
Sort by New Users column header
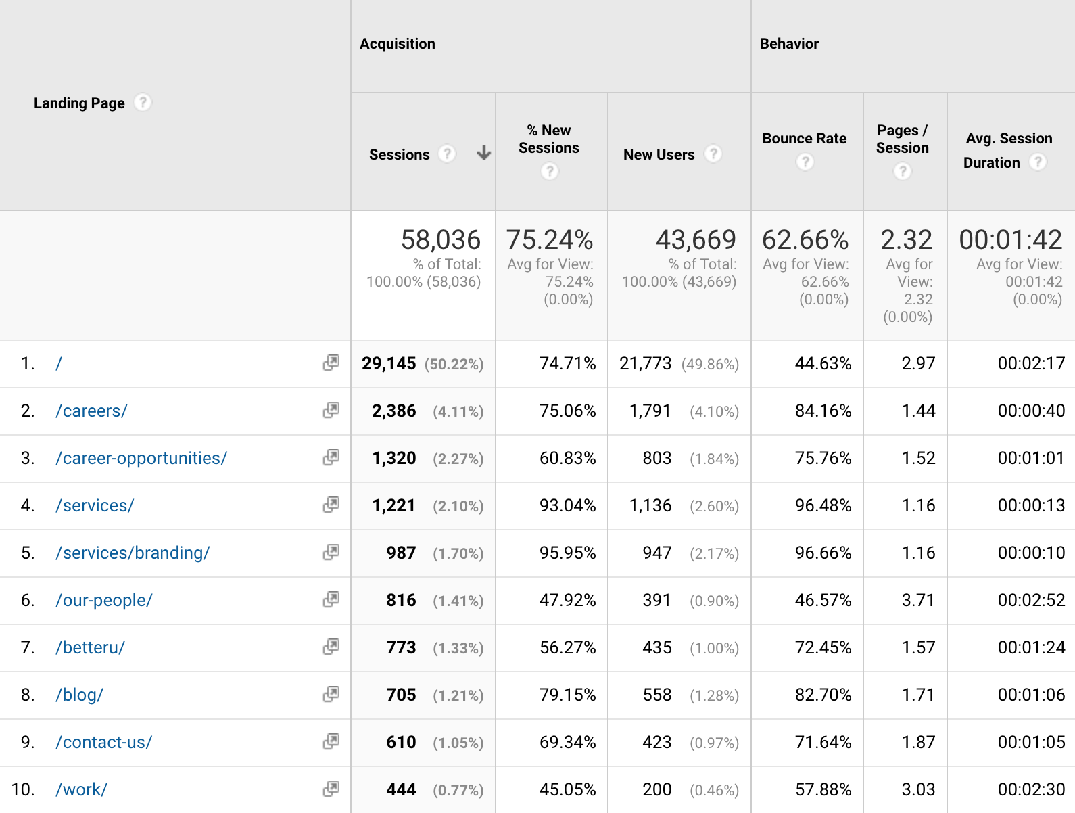point(659,155)
